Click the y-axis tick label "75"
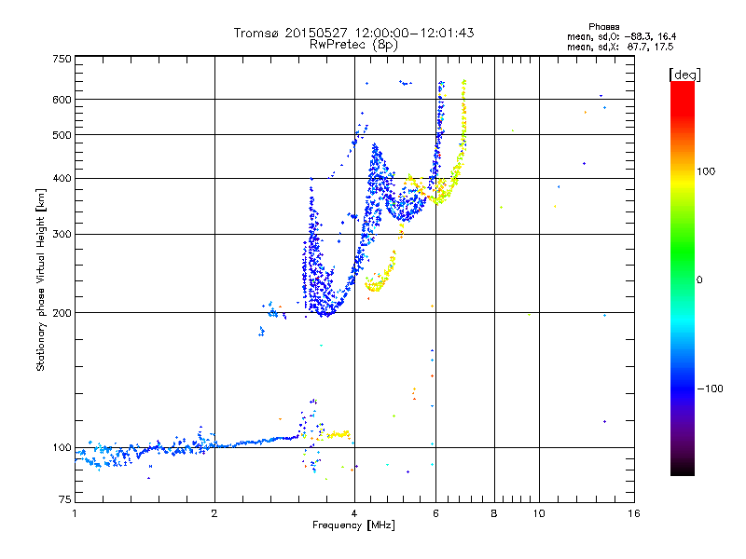 (65, 499)
